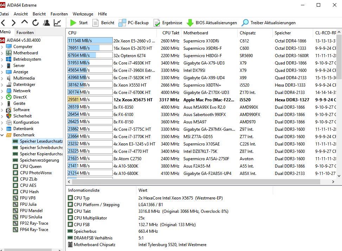Expand the Betriebssystem tree node

point(2,59)
